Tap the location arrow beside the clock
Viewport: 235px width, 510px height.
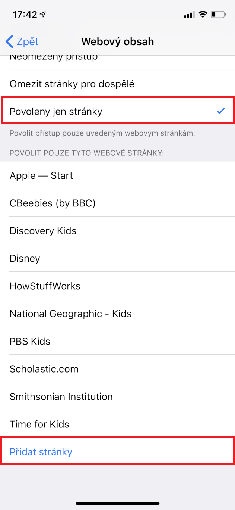(x=43, y=15)
